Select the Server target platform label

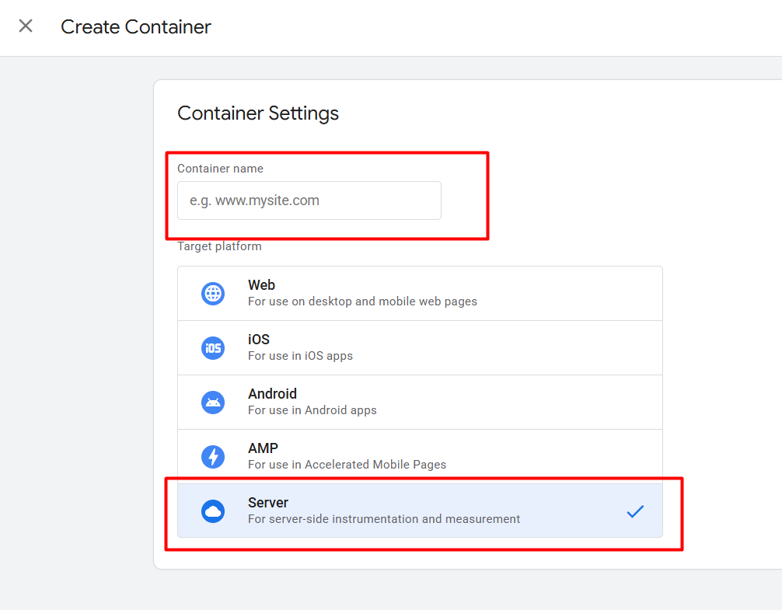268,503
